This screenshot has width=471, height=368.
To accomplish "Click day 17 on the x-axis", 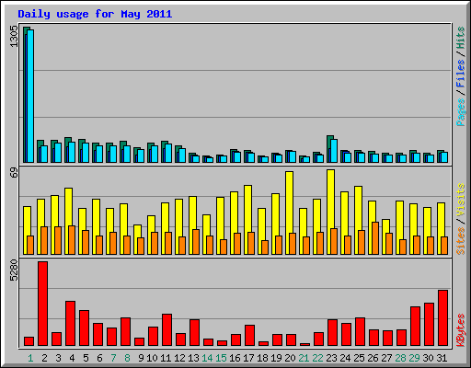I will point(248,358).
